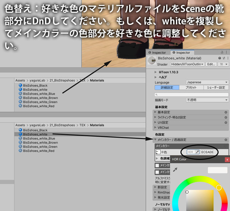This screenshot has height=211, width=230.
Task: Open the material help icon
Action: pos(220,58)
